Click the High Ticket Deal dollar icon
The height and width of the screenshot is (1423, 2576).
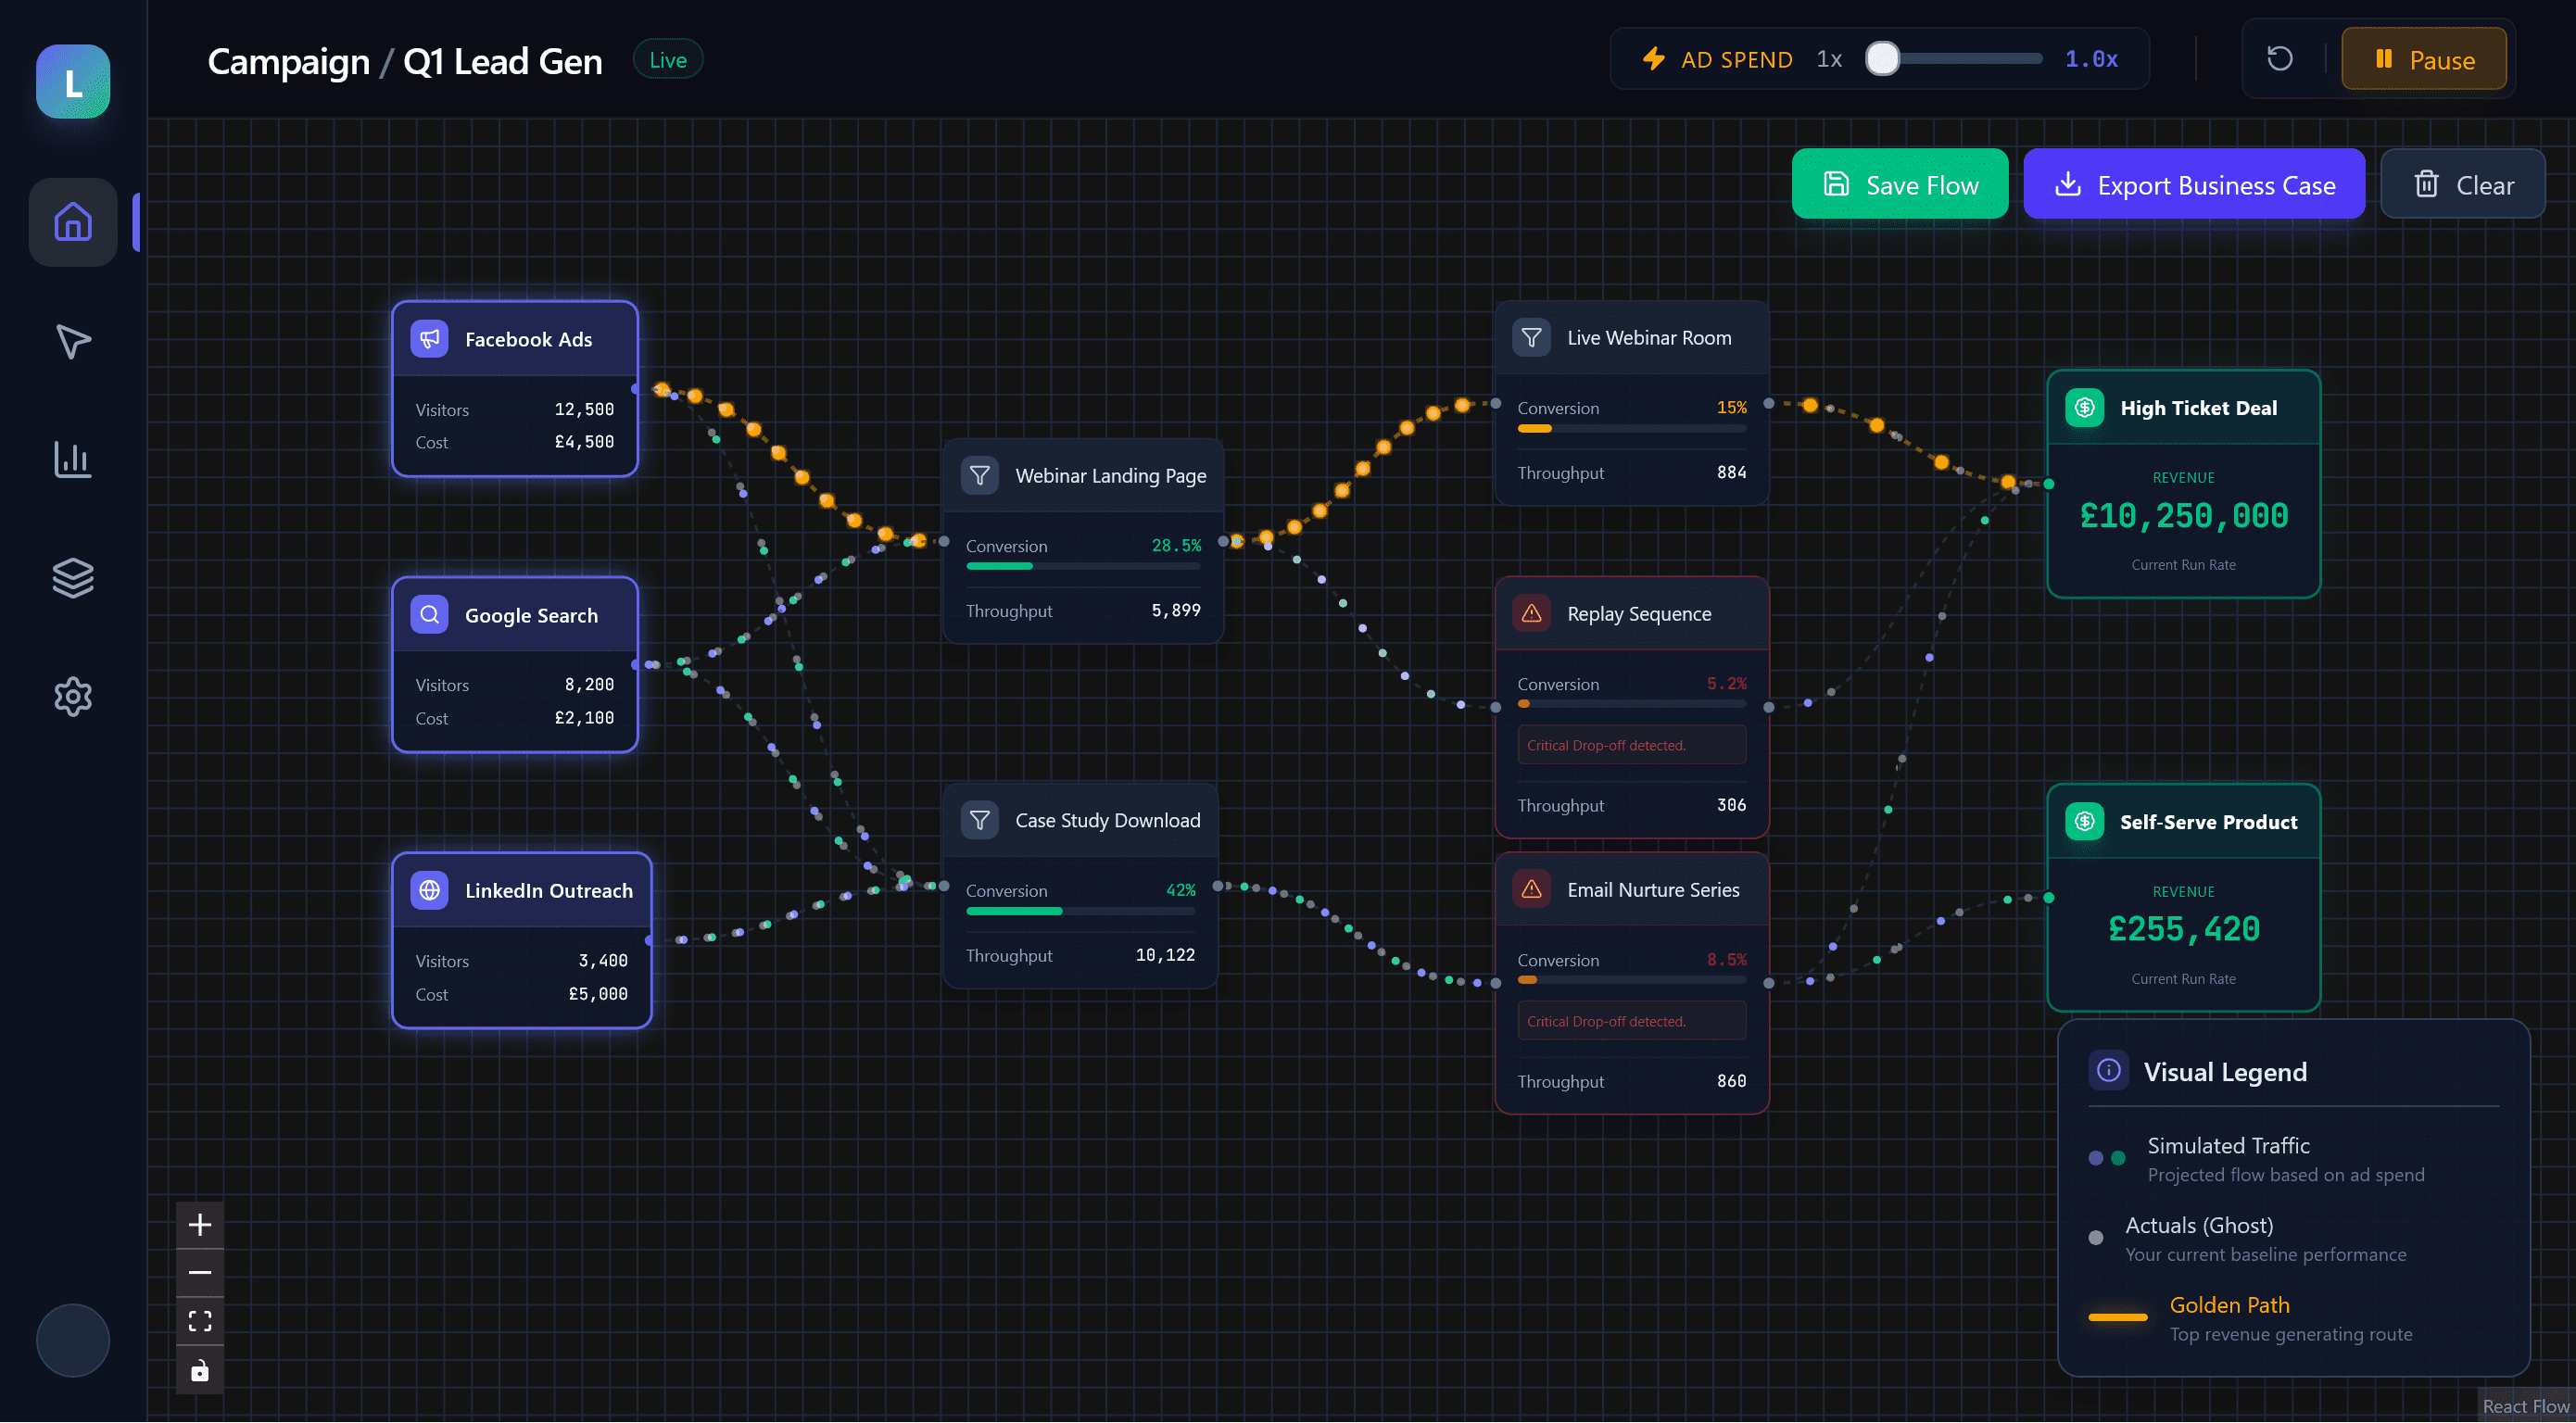point(2084,408)
